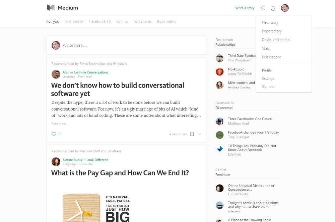View the 4 responses link

click(x=178, y=134)
